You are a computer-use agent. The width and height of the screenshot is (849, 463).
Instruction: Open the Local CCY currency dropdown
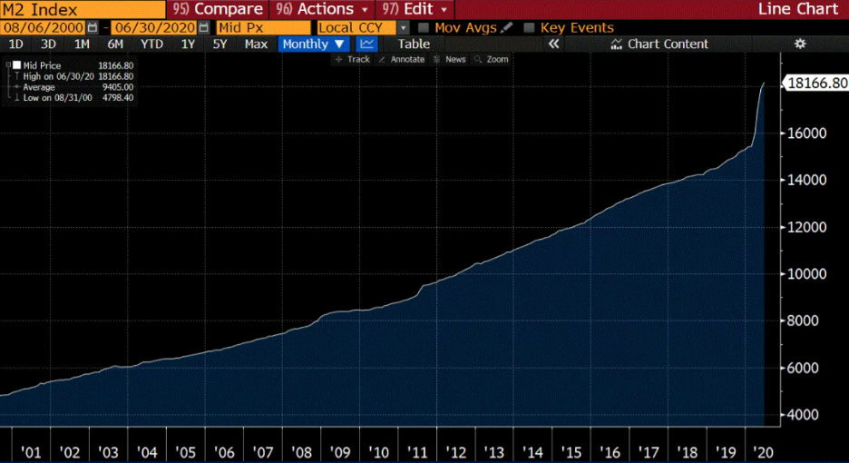[x=404, y=28]
